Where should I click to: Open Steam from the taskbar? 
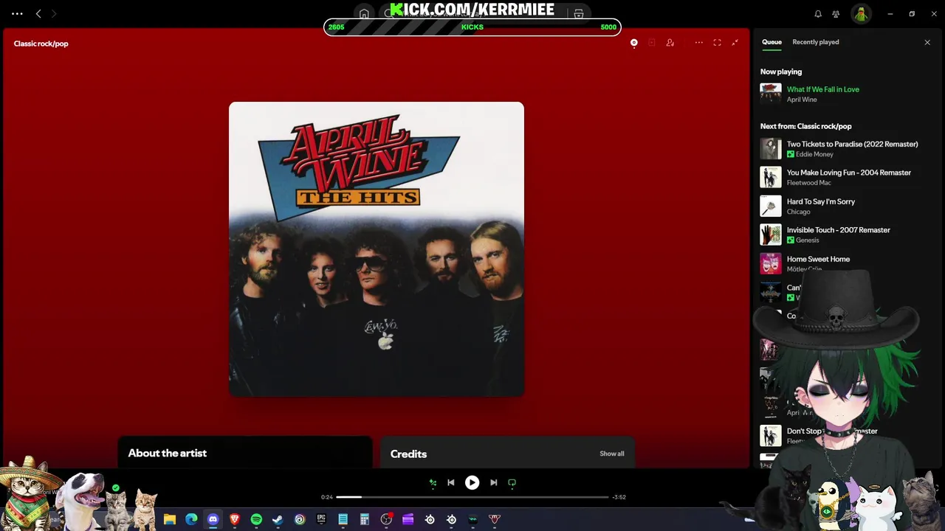point(278,520)
